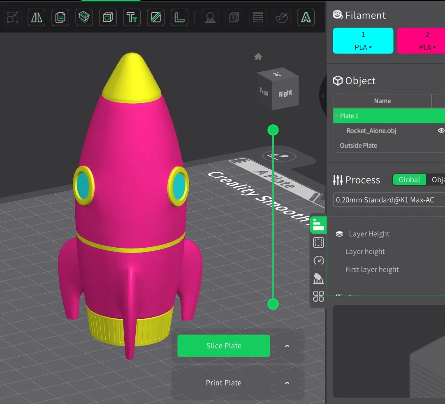
Task: Open the Lay on Face tool
Action: pyautogui.click(x=84, y=18)
